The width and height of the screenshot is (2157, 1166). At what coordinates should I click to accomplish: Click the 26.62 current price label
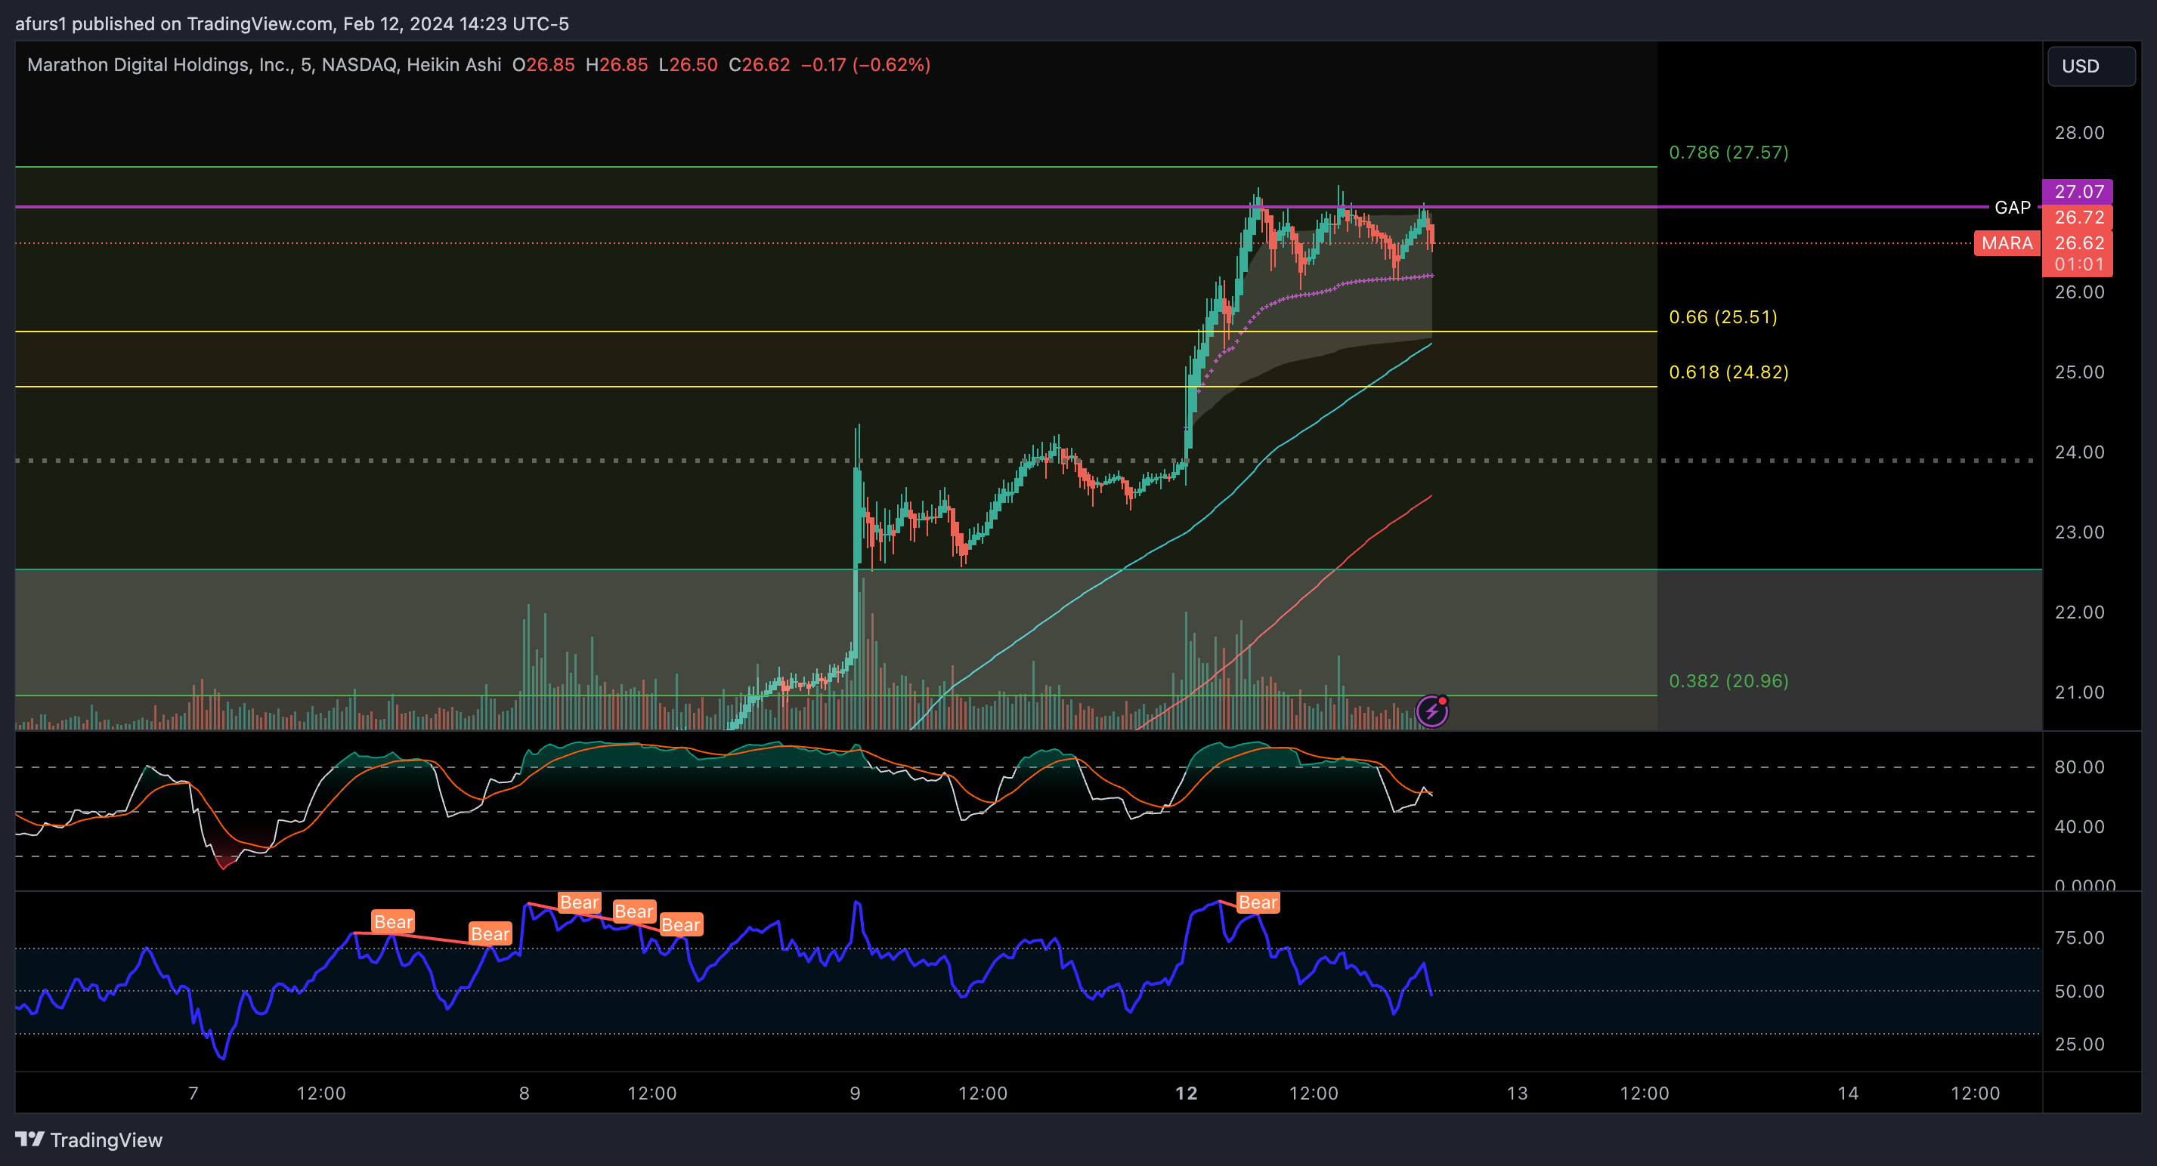click(x=2078, y=243)
